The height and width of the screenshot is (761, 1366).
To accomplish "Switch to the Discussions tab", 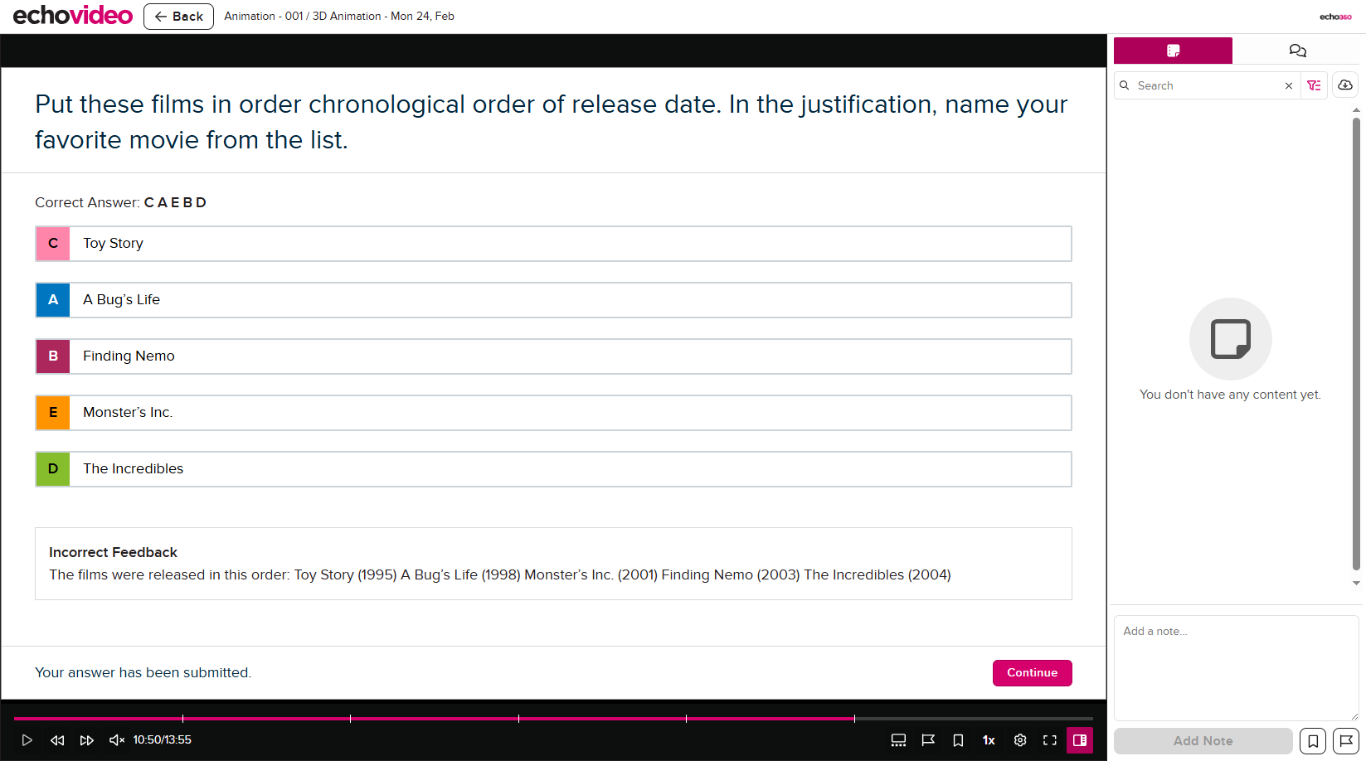I will point(1297,51).
